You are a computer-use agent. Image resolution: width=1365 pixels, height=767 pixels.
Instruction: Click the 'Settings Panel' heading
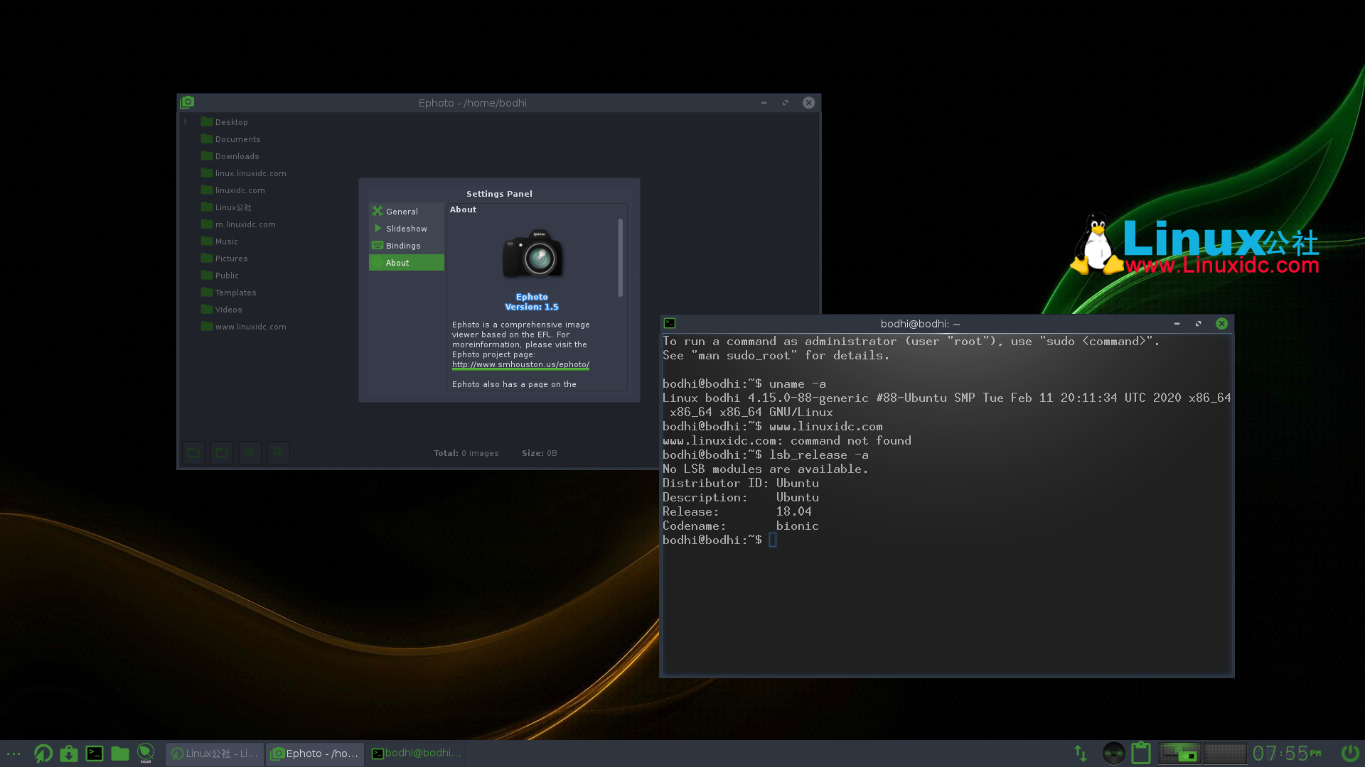(499, 194)
